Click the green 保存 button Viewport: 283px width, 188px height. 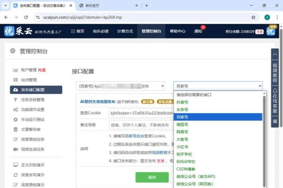pyautogui.click(x=152, y=177)
